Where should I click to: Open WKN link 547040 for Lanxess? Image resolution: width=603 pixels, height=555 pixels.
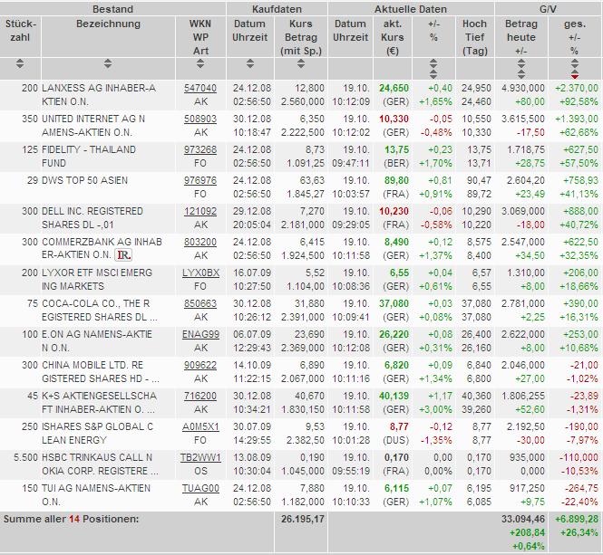pos(200,88)
